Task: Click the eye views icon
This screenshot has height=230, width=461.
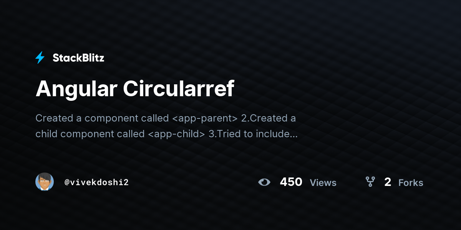Action: click(264, 182)
